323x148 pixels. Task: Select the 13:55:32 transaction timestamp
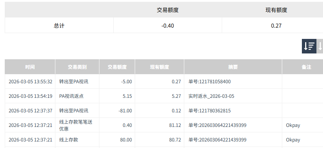30,81
